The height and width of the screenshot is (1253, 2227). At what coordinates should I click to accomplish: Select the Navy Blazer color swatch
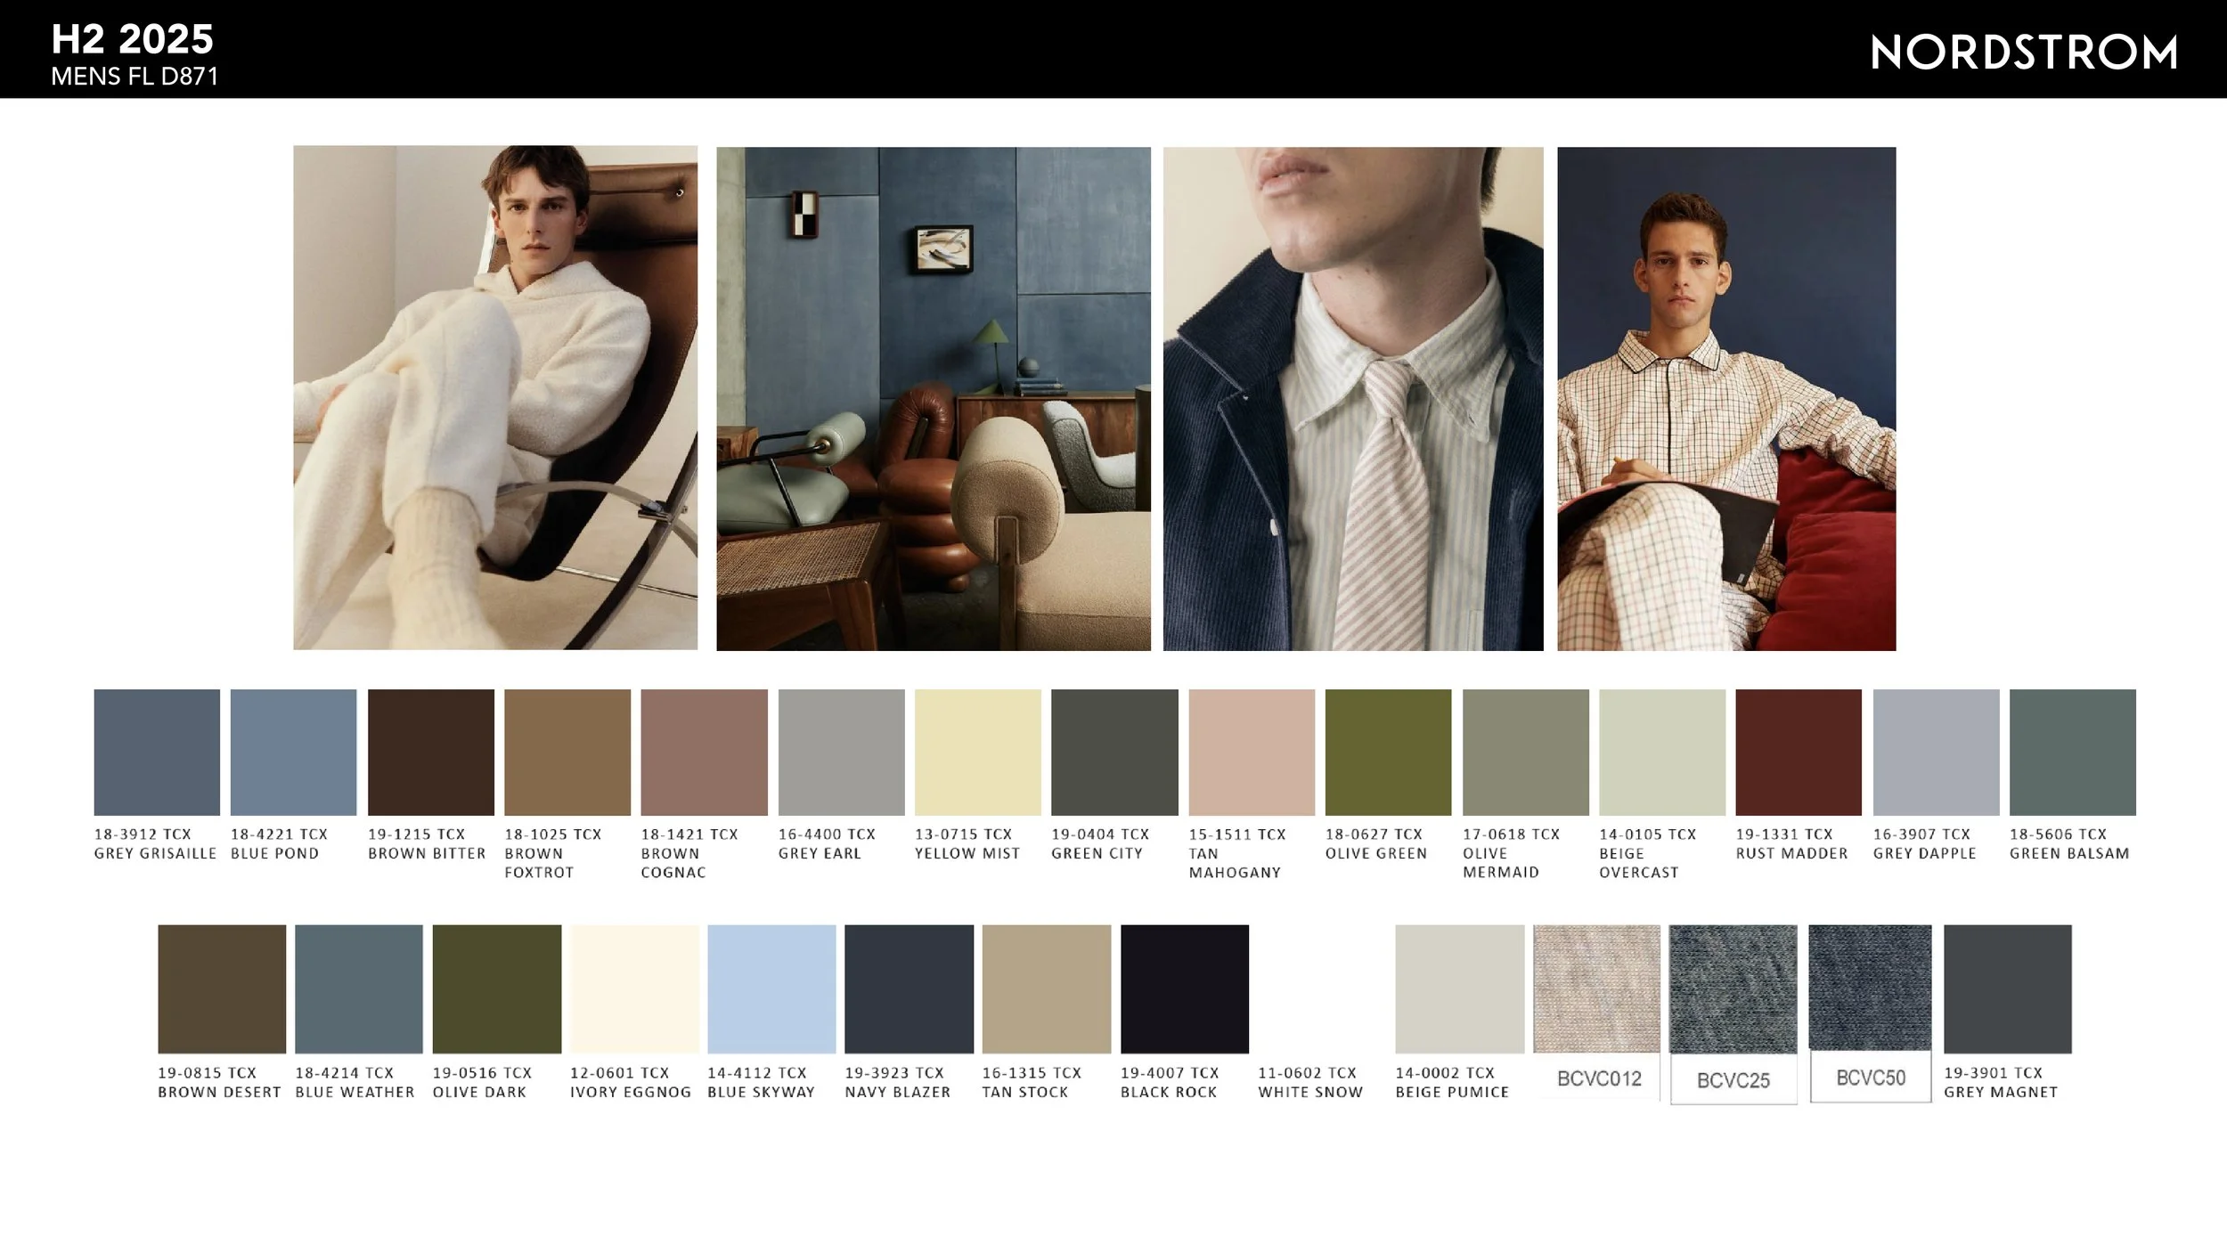[x=909, y=989]
